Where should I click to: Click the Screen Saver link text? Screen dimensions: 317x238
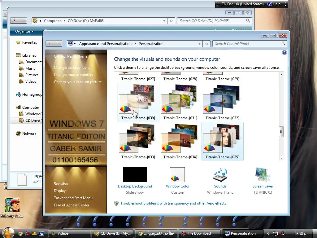pyautogui.click(x=263, y=186)
